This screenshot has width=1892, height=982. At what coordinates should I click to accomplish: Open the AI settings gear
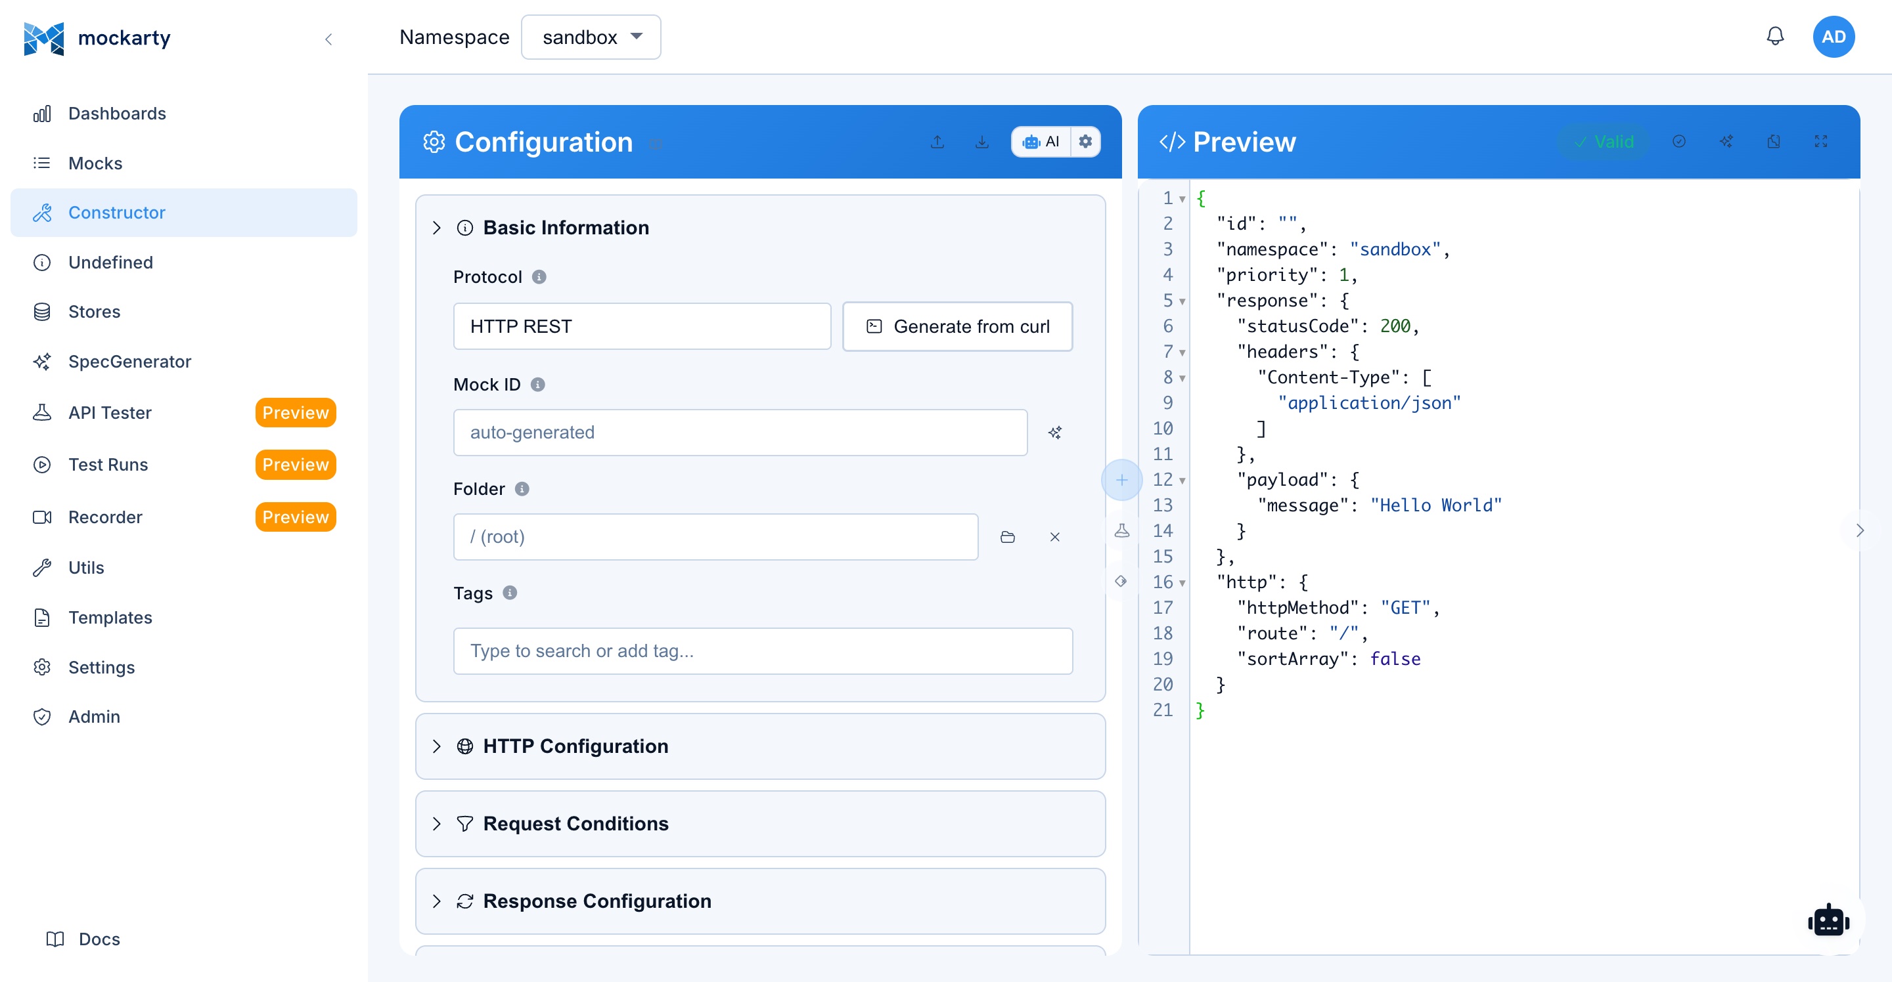[1085, 142]
